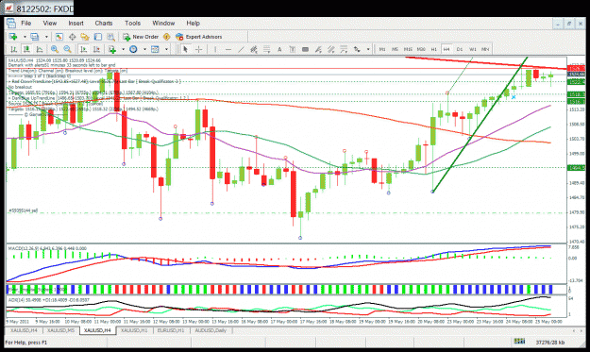Switch timeframe to H1

[434, 49]
